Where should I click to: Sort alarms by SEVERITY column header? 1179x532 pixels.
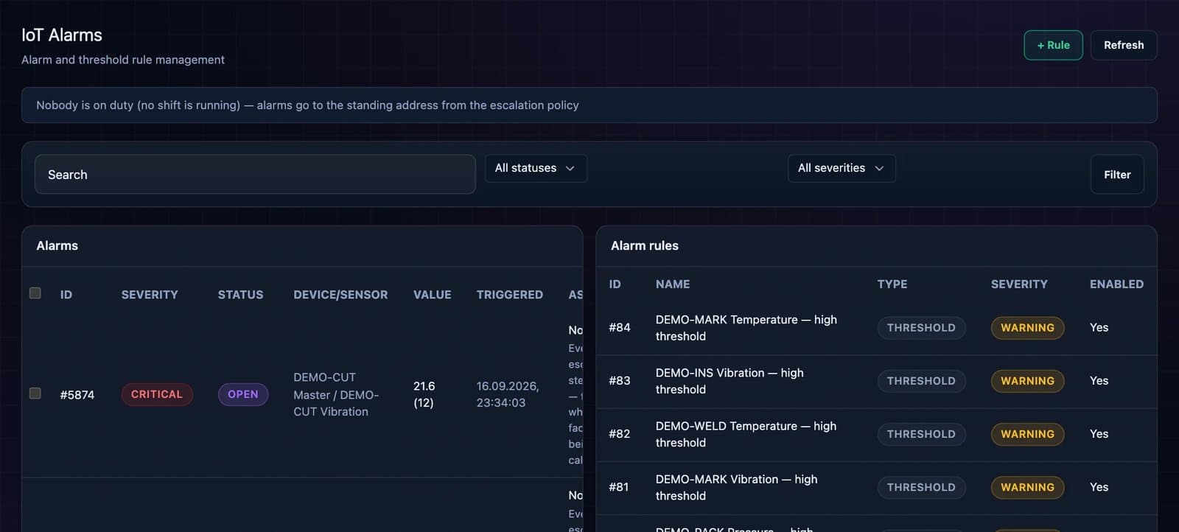click(x=150, y=295)
